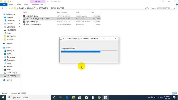The width and height of the screenshot is (178, 100).
Task: Switch to details view layout icon
Action: pos(173,93)
